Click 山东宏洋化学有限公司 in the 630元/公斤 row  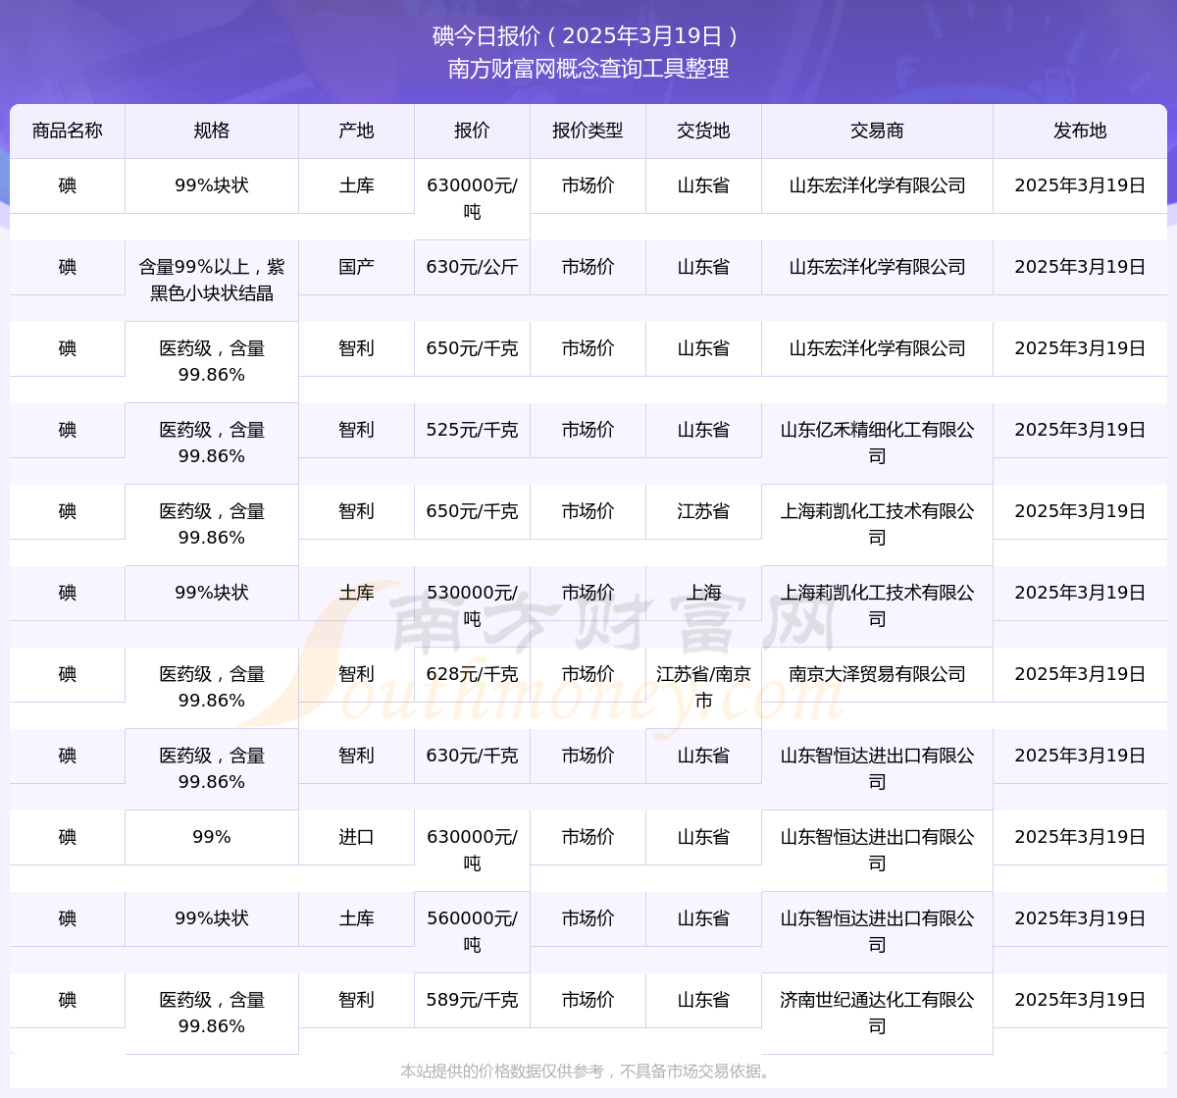tap(877, 267)
